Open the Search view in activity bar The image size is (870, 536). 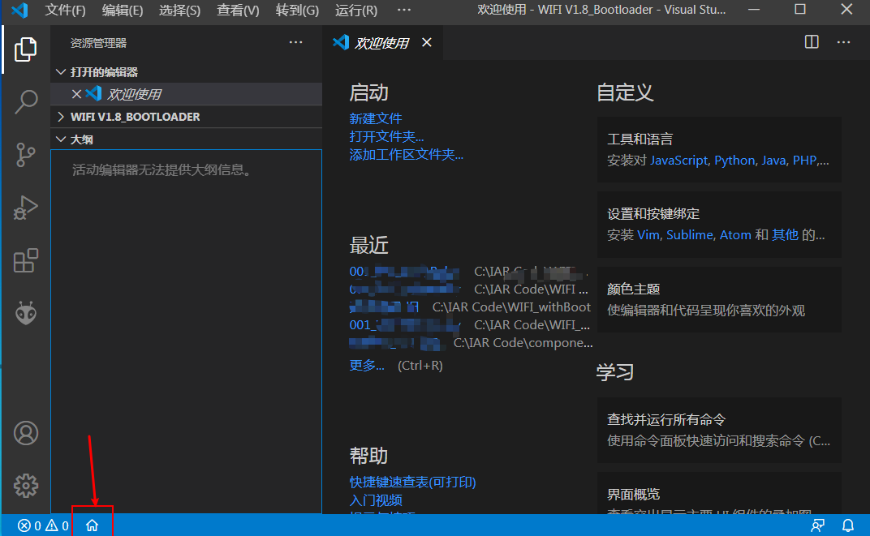pos(25,102)
